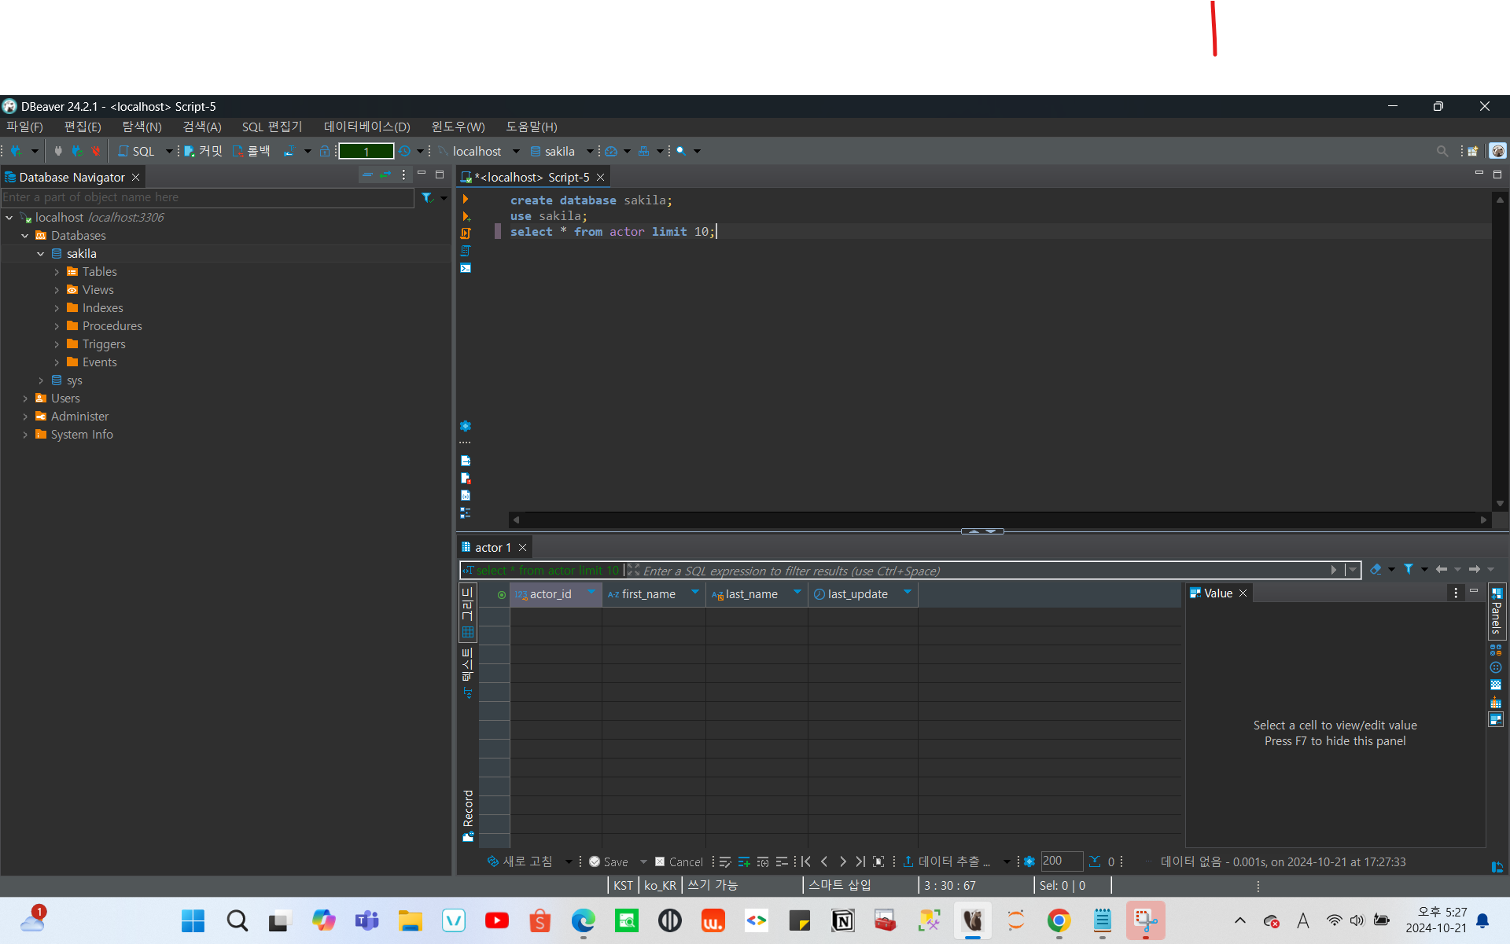Screen dimensions: 1510x944
Task: Open the 파일(F) menu
Action: tap(24, 127)
